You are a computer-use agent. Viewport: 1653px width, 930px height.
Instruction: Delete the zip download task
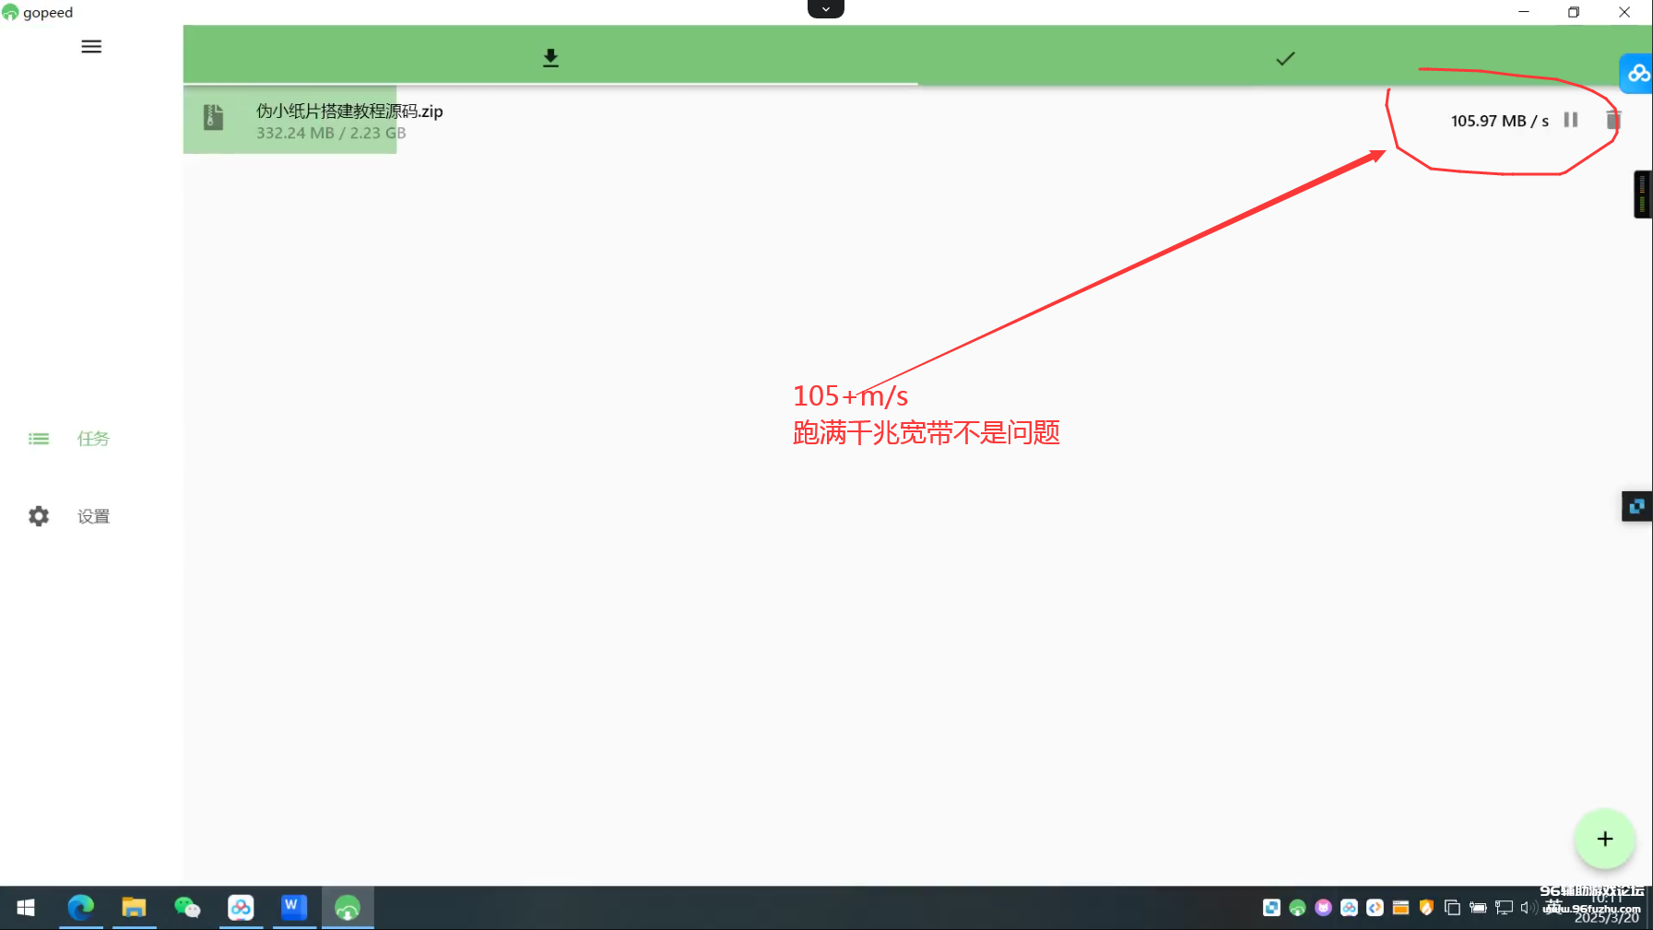pyautogui.click(x=1612, y=120)
